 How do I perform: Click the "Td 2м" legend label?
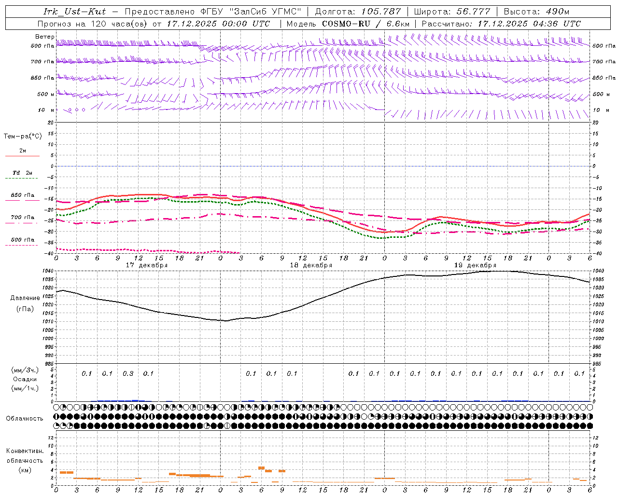[x=22, y=173]
